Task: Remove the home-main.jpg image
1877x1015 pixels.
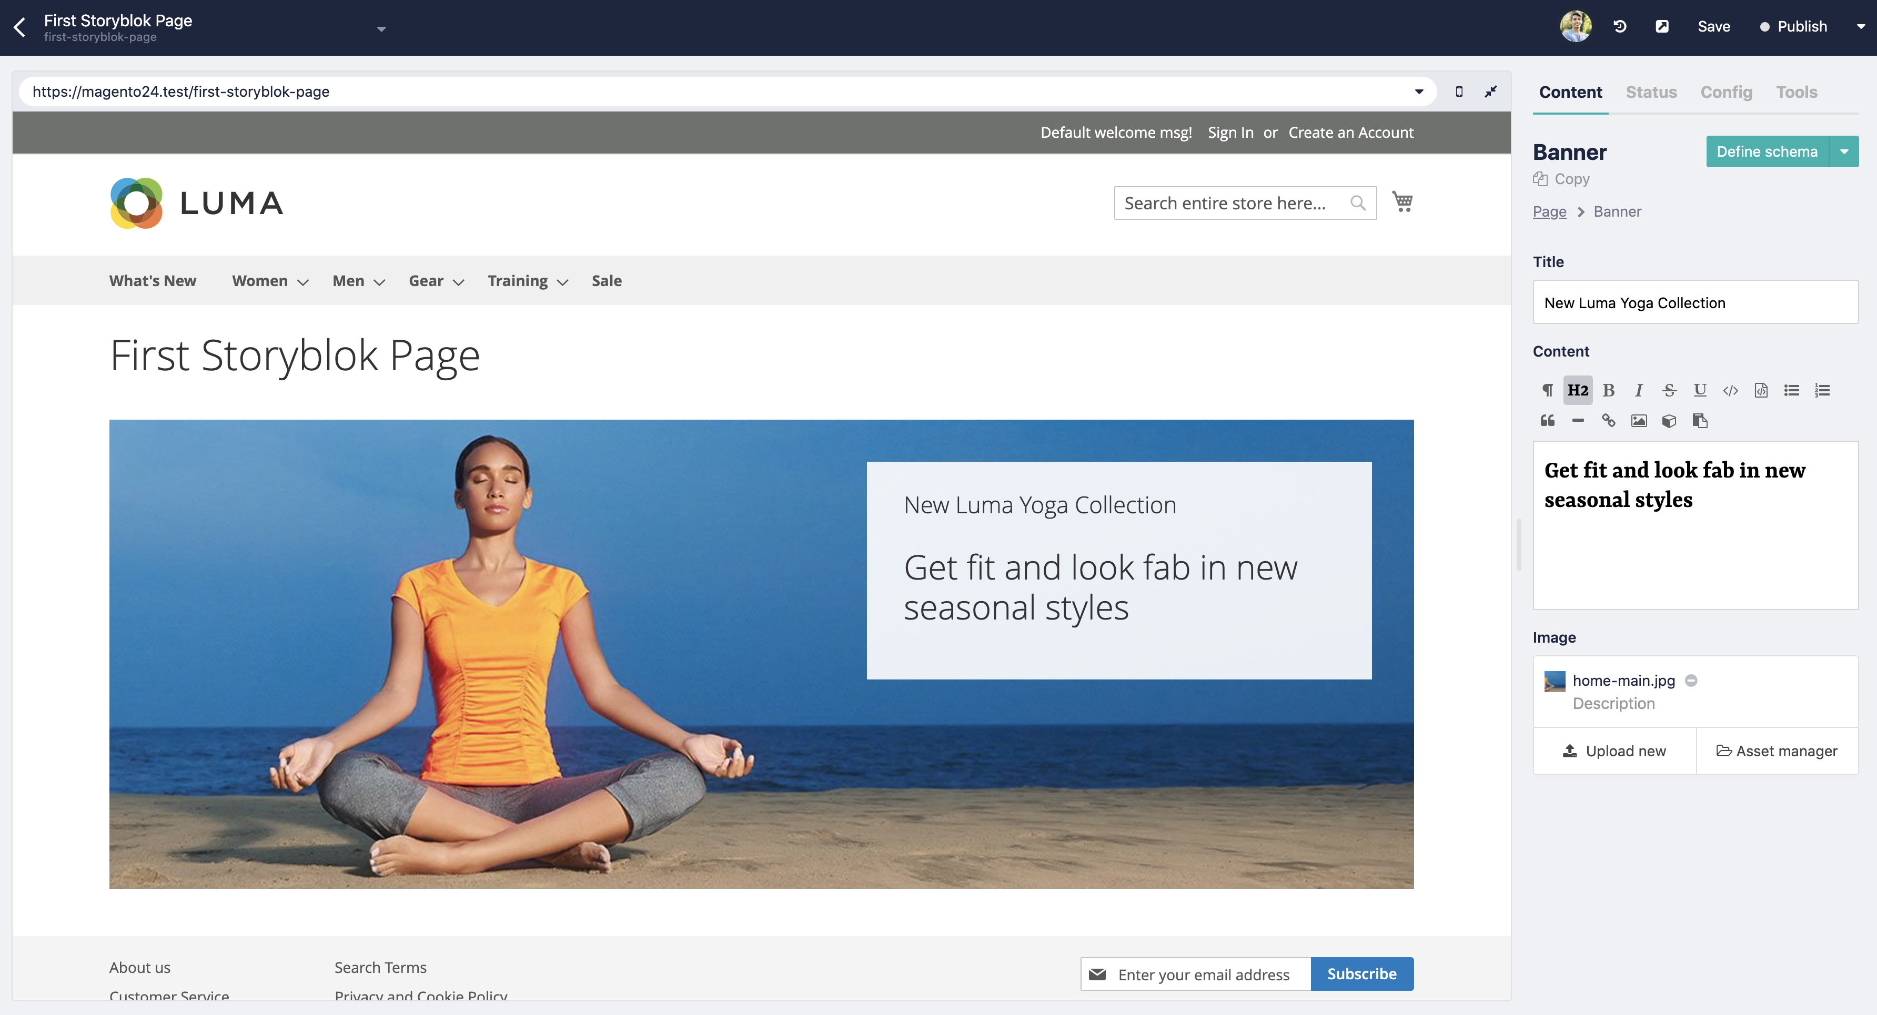Action: tap(1691, 680)
